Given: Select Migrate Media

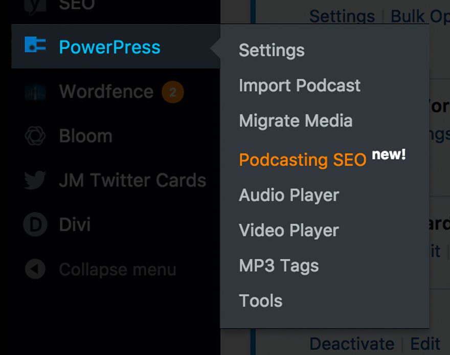Looking at the screenshot, I should pyautogui.click(x=296, y=121).
